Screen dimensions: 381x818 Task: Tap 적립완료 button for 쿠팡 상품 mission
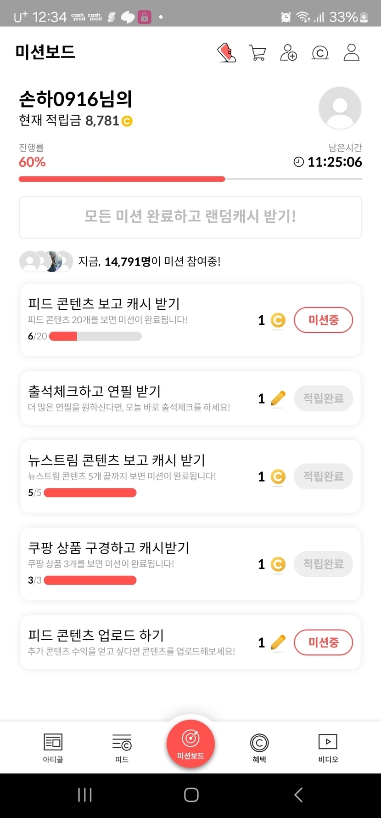click(323, 564)
